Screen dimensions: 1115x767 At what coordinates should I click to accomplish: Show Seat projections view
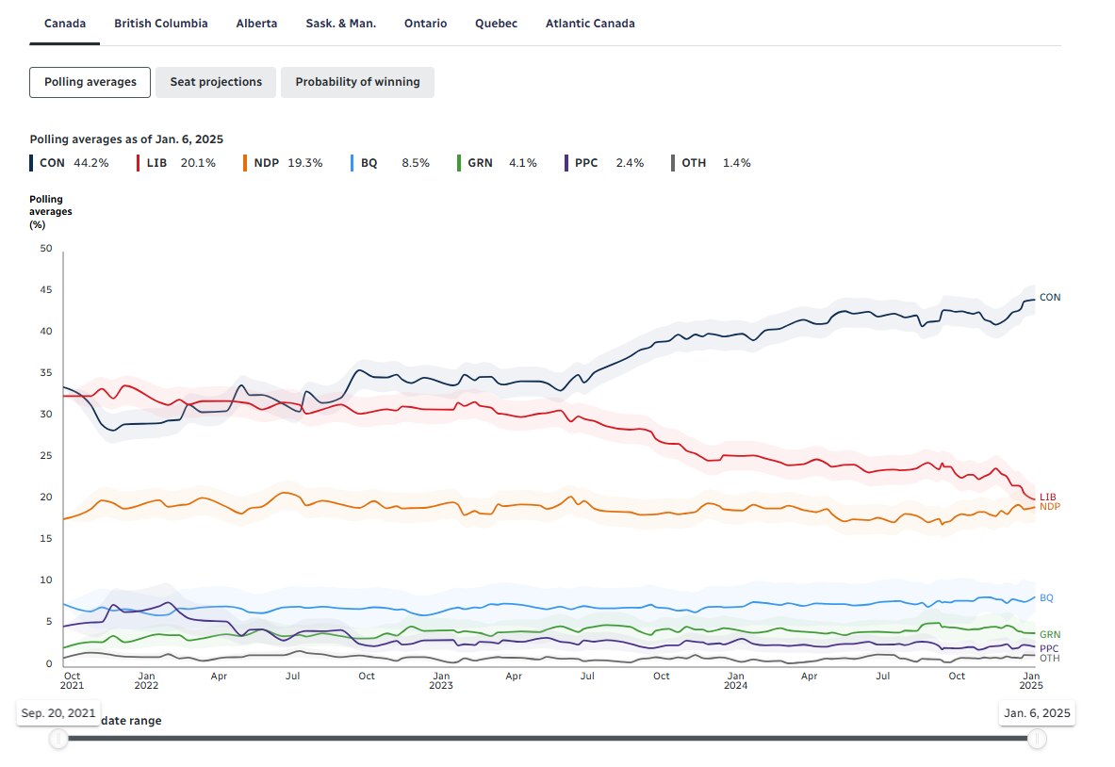point(216,82)
